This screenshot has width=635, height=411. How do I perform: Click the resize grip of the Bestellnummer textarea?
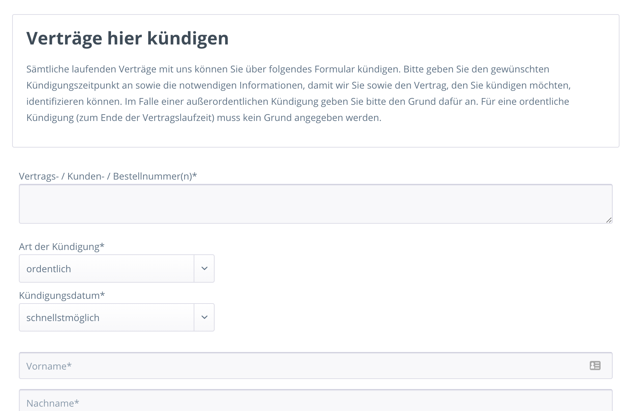point(609,220)
